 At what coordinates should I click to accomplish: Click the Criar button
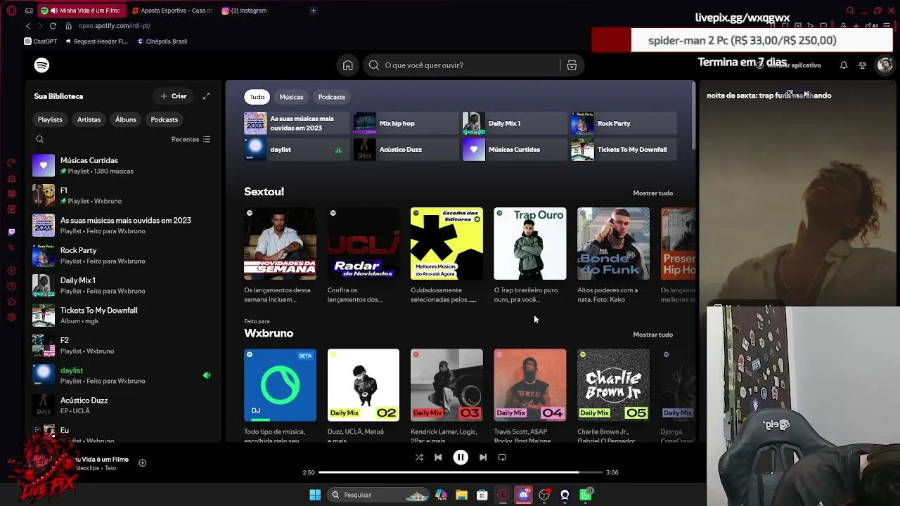point(174,96)
